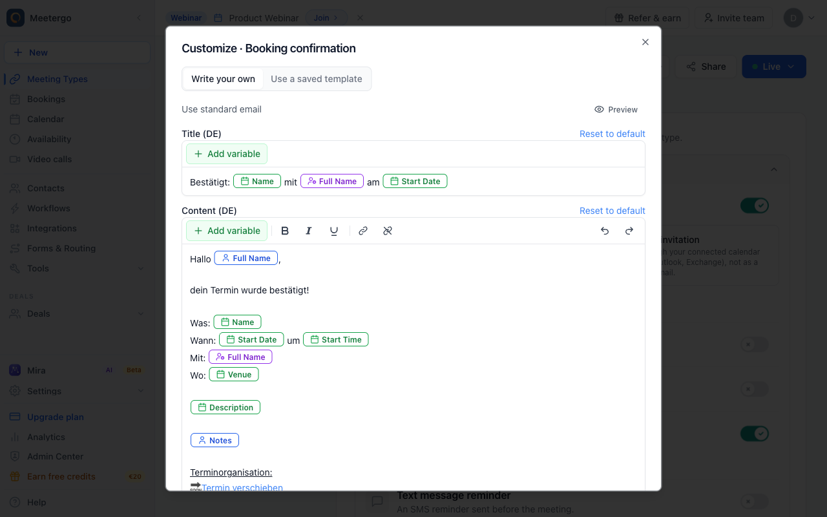
Task: Click the Join button for Product Webinar
Action: tap(326, 18)
